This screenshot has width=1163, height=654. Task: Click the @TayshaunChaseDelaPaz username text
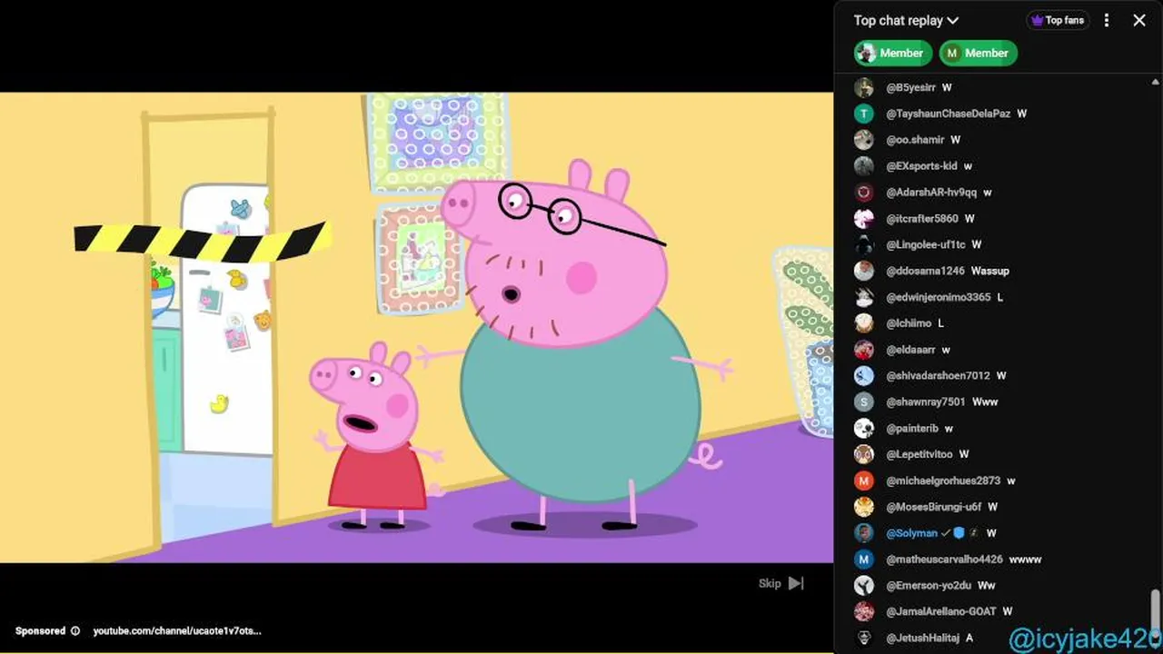point(948,114)
